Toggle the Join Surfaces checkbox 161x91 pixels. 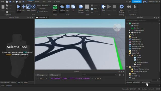click(38, 12)
